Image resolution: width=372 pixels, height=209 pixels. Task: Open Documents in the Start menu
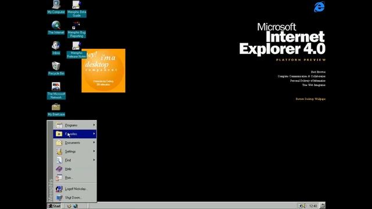75,143
